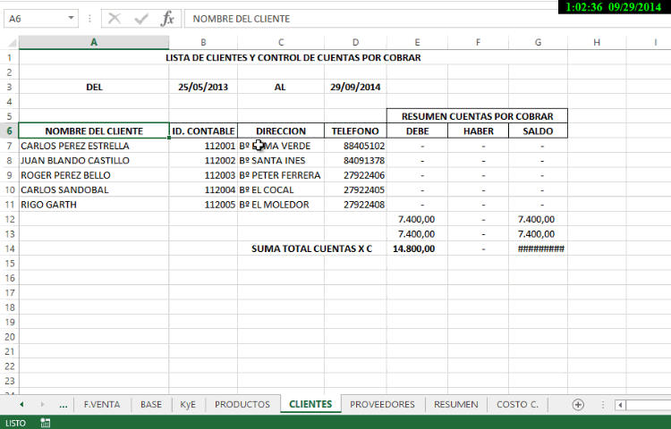Click phone cell 88405102
The height and width of the screenshot is (429, 671).
point(355,146)
